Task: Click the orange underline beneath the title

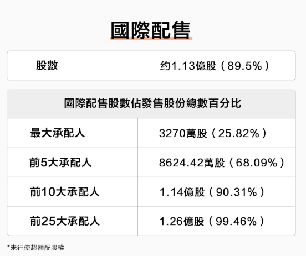Action: tap(151, 39)
